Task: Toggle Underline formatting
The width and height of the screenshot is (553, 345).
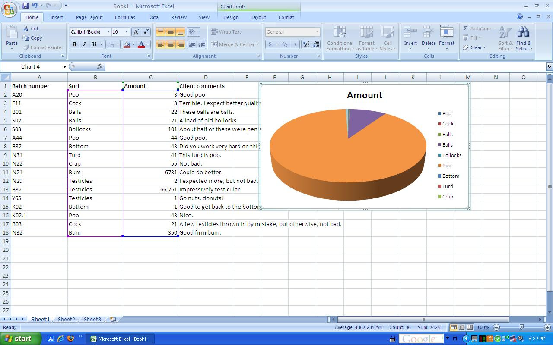Action: tap(94, 44)
